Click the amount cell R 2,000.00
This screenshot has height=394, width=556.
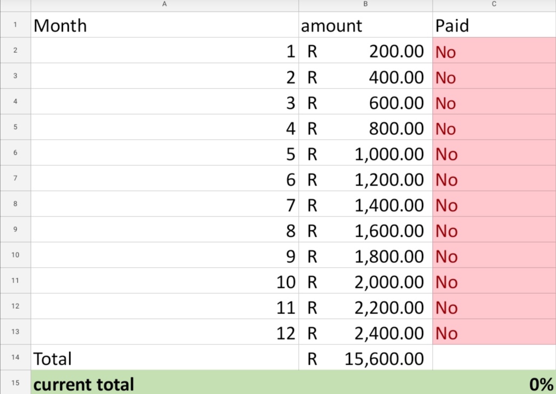click(x=366, y=280)
